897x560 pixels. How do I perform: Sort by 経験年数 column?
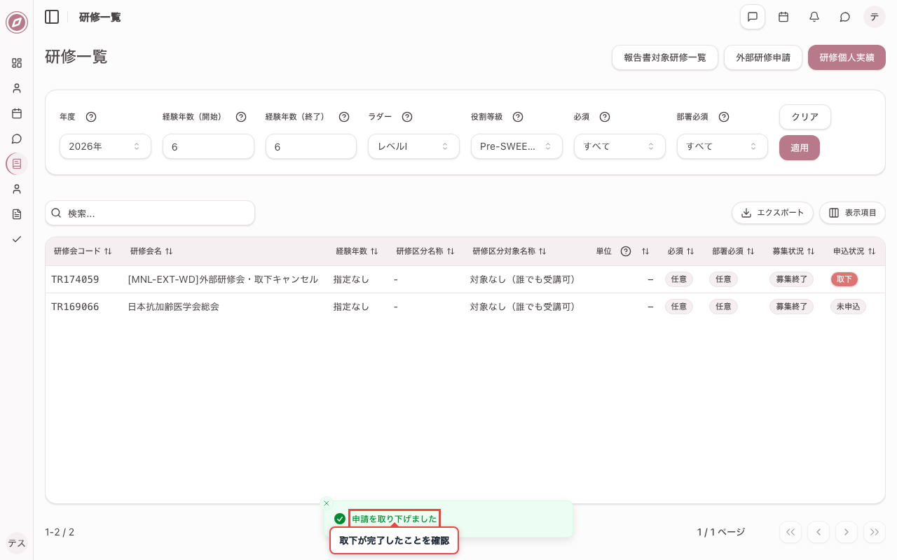(357, 251)
